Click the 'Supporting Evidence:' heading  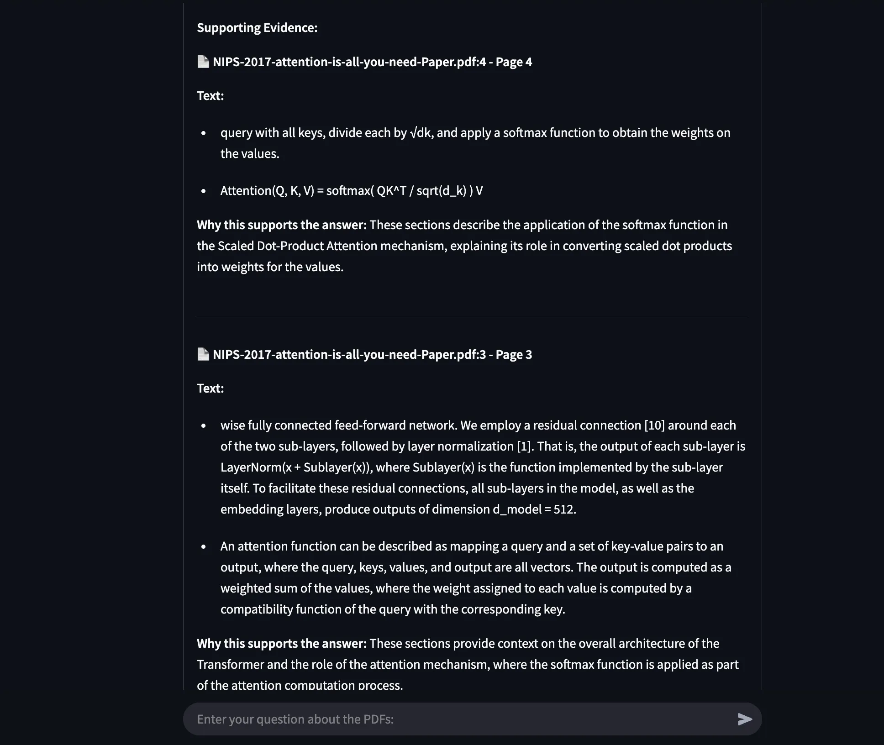pos(257,28)
